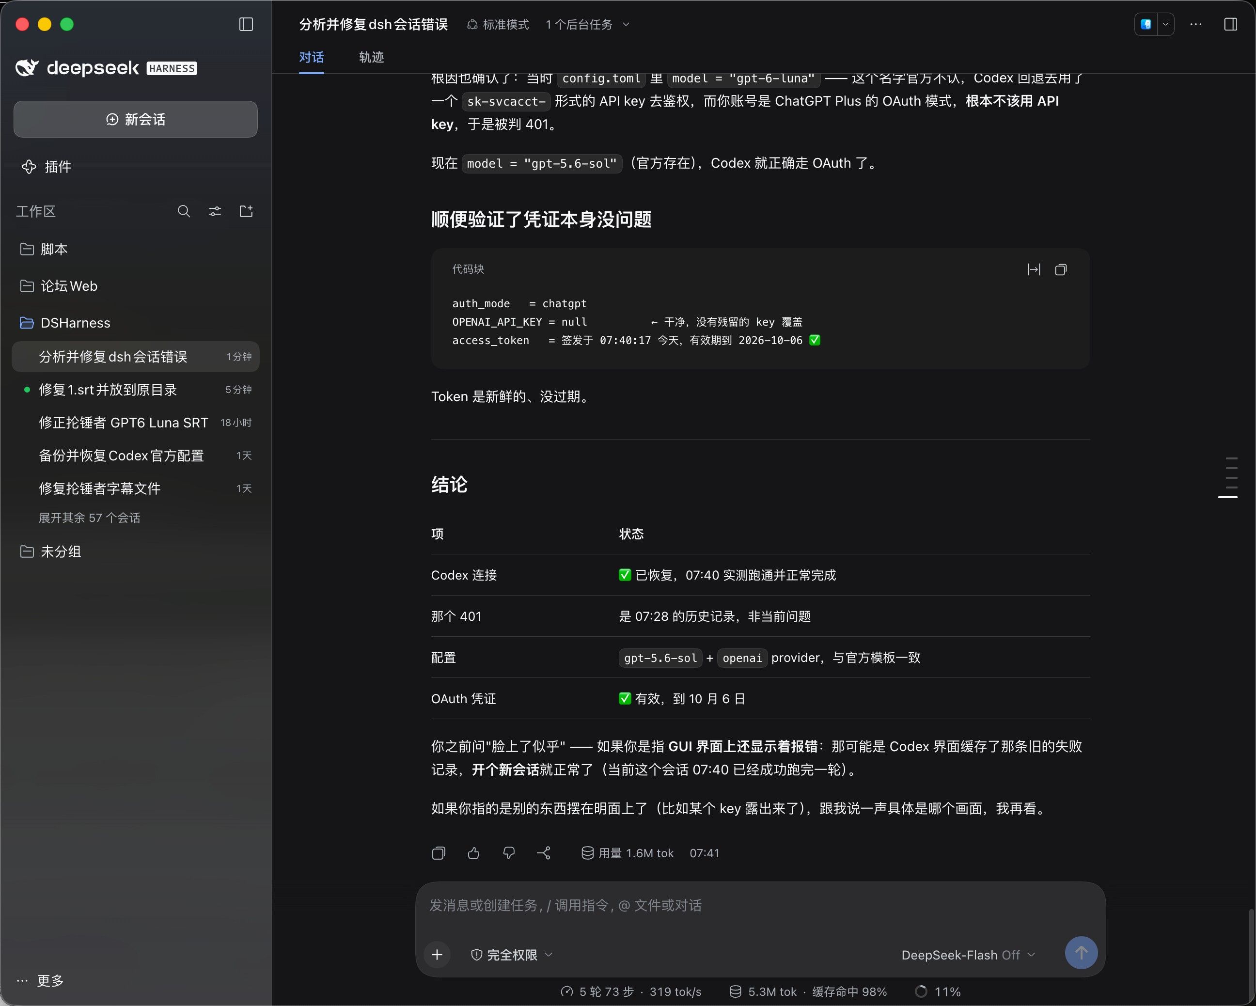Share the reply with share icon
The width and height of the screenshot is (1256, 1006).
click(544, 853)
